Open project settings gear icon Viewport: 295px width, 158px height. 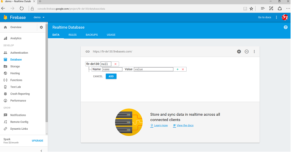pos(41,27)
